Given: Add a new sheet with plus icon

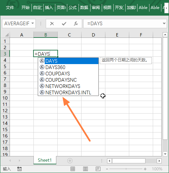Looking at the screenshot, I should [x=70, y=161].
